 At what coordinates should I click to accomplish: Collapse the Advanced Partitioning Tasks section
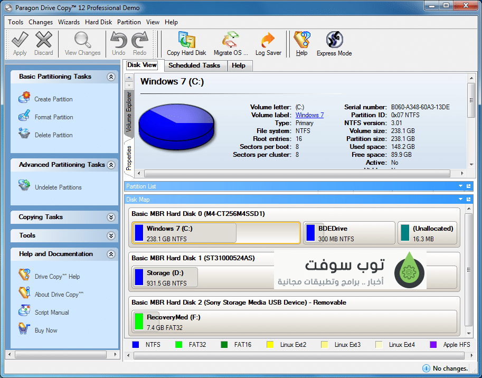tap(111, 165)
